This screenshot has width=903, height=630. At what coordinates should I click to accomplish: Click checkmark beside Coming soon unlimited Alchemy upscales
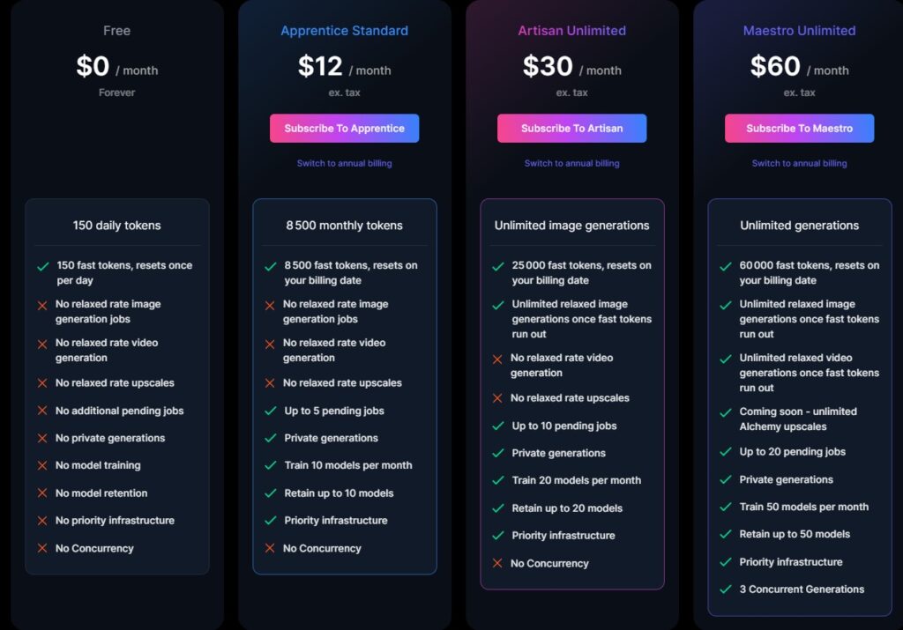[x=726, y=412]
